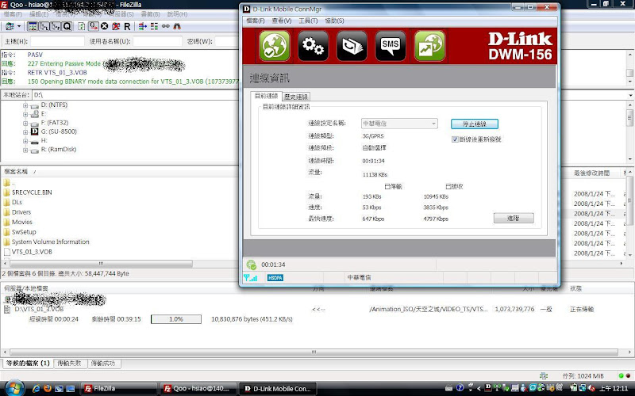The width and height of the screenshot is (635, 396).
Task: Select the 等候的檔案 (1) tab
Action: [28, 364]
